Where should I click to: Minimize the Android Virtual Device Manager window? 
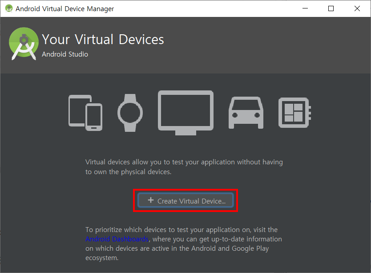pos(305,8)
